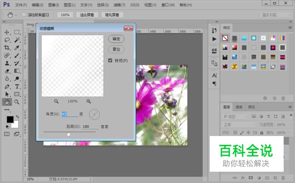Switch to the Channels tab
The height and width of the screenshot is (183, 295).
tap(239, 107)
